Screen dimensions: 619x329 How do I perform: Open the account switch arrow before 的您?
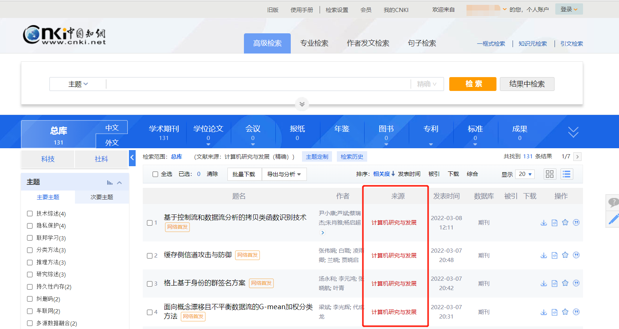tap(505, 9)
